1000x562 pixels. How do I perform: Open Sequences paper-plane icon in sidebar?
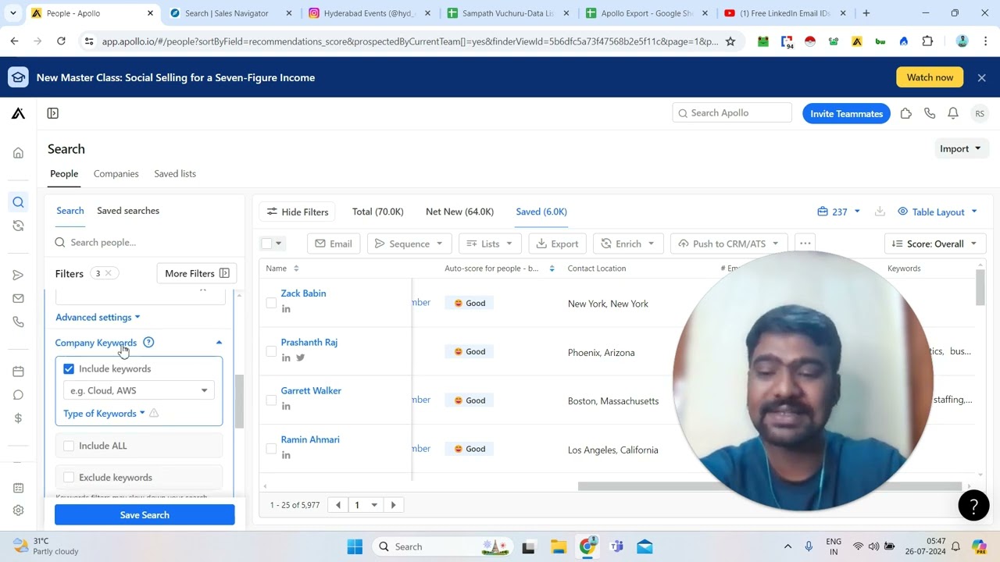point(18,275)
